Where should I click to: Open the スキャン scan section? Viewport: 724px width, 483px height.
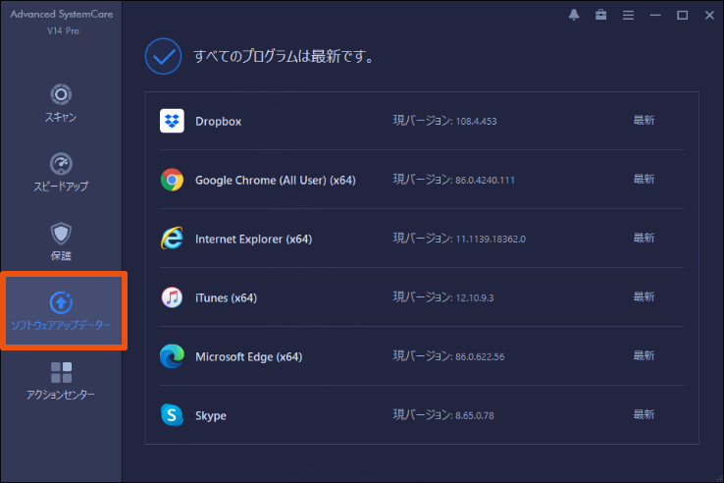[x=61, y=103]
